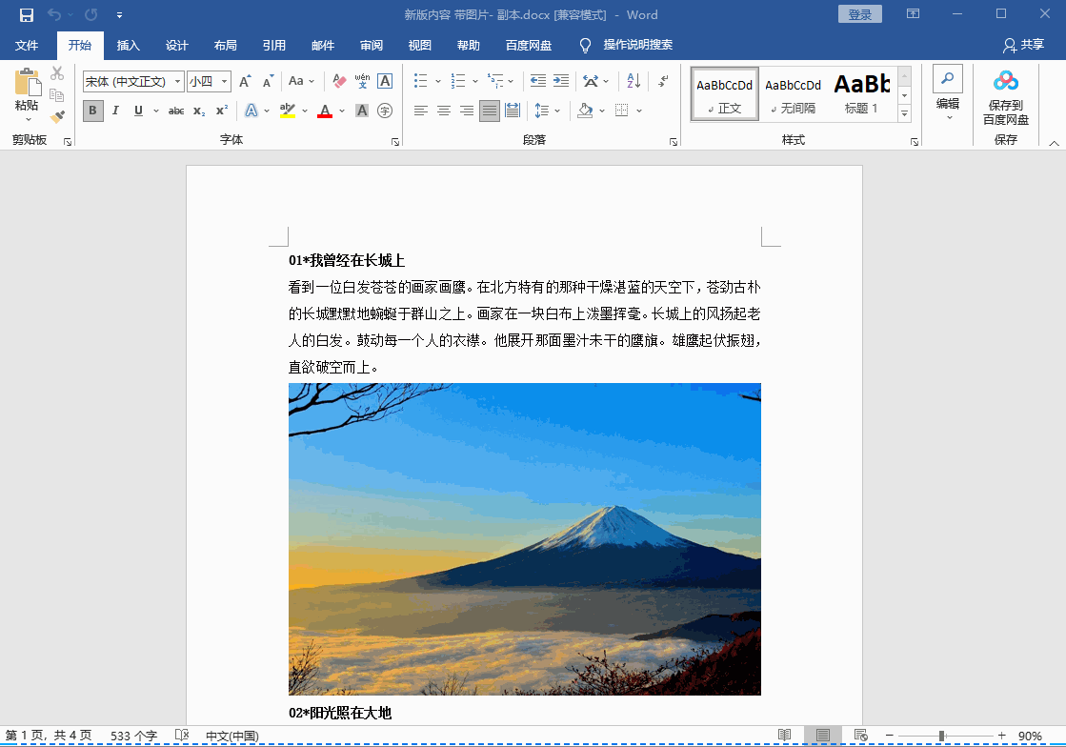Open the font name dropdown
The width and height of the screenshot is (1066, 747).
pos(177,82)
